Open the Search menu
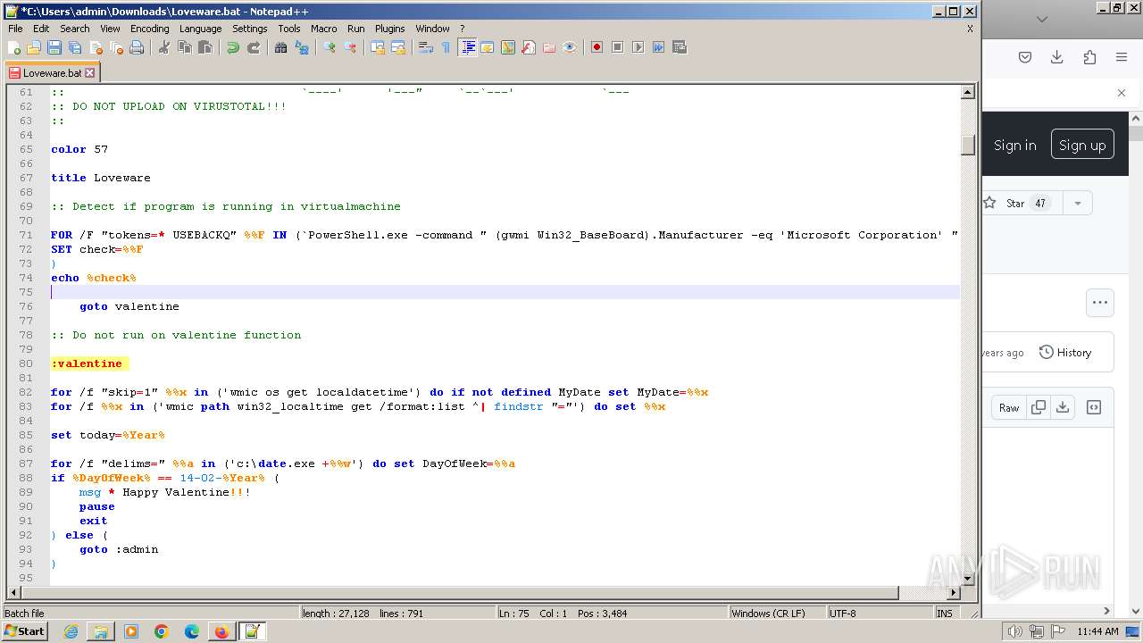Screen dimensions: 1143x643 tap(75, 29)
